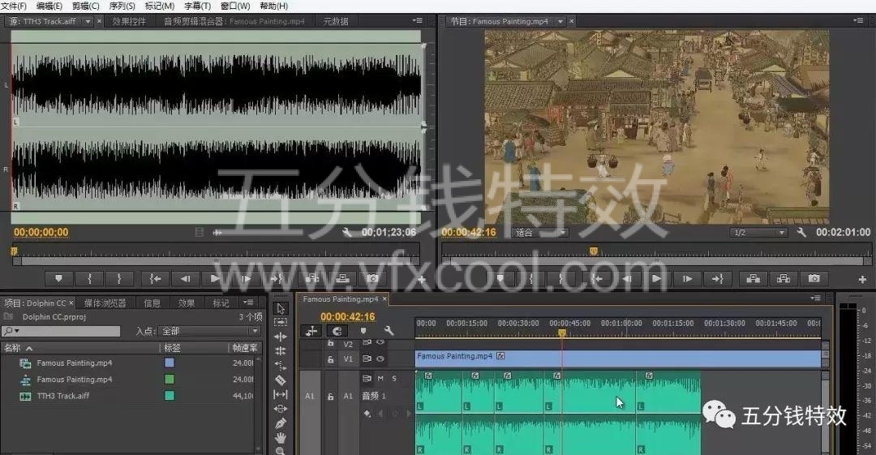Select TTH3 Track.aiff in Project panel

coord(62,396)
